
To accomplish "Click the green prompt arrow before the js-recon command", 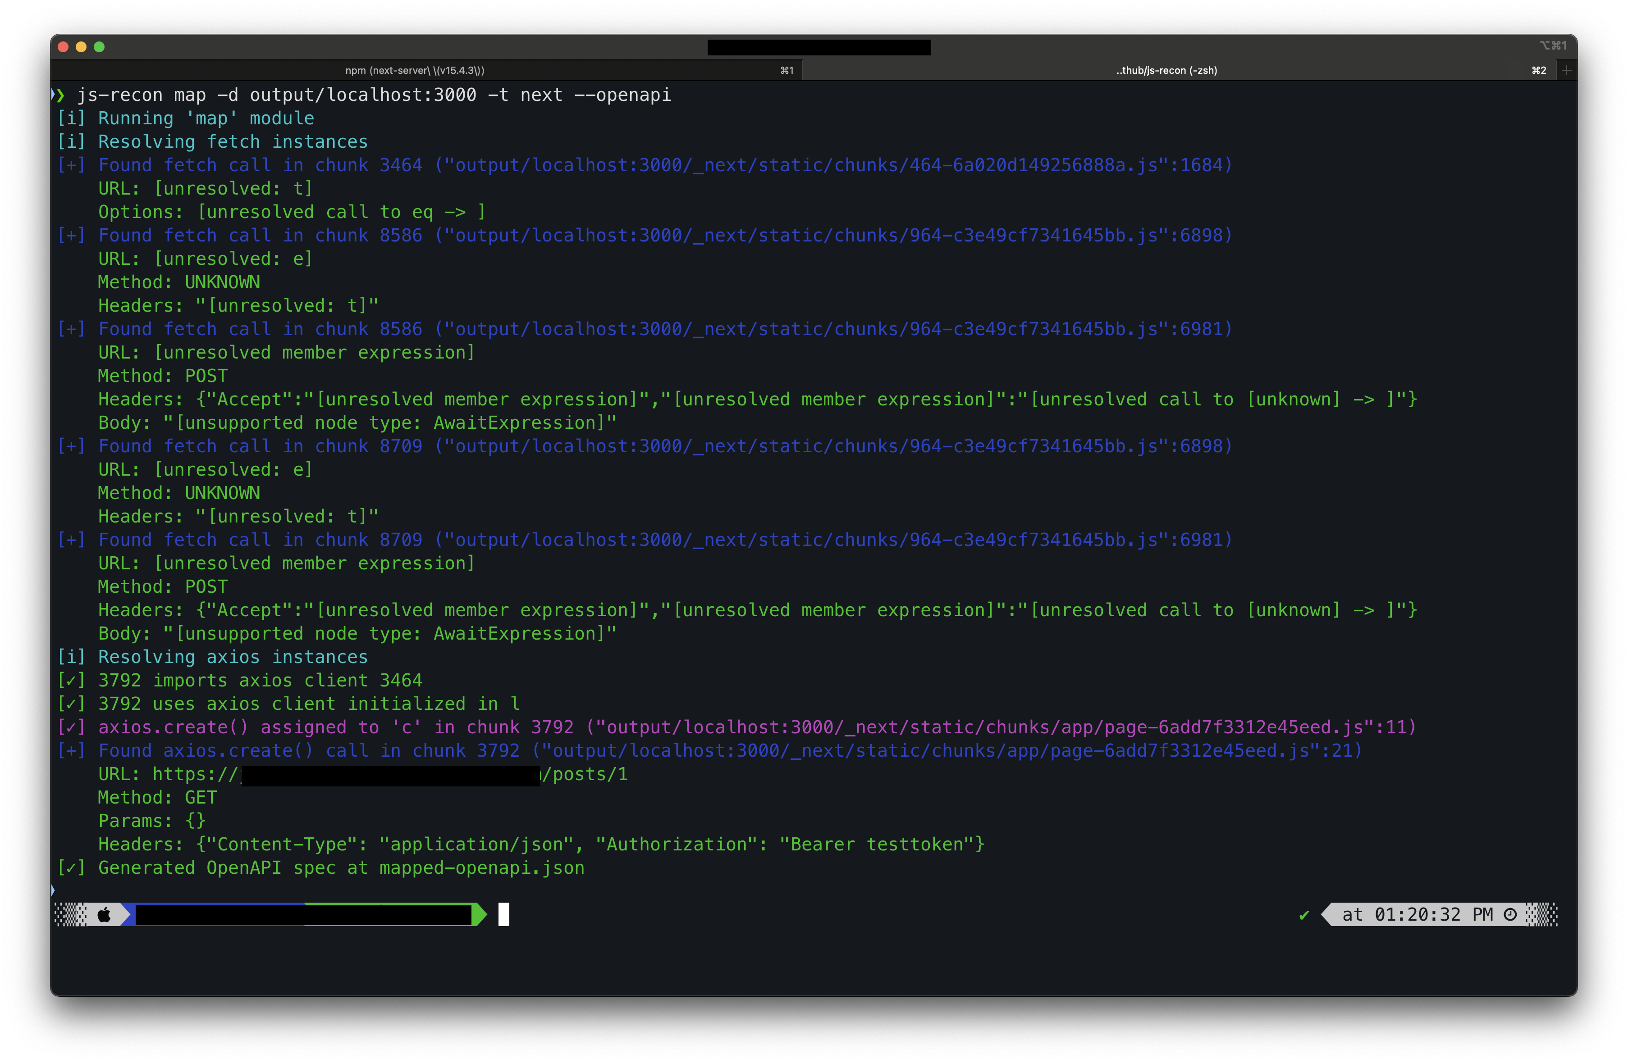I will click(59, 95).
